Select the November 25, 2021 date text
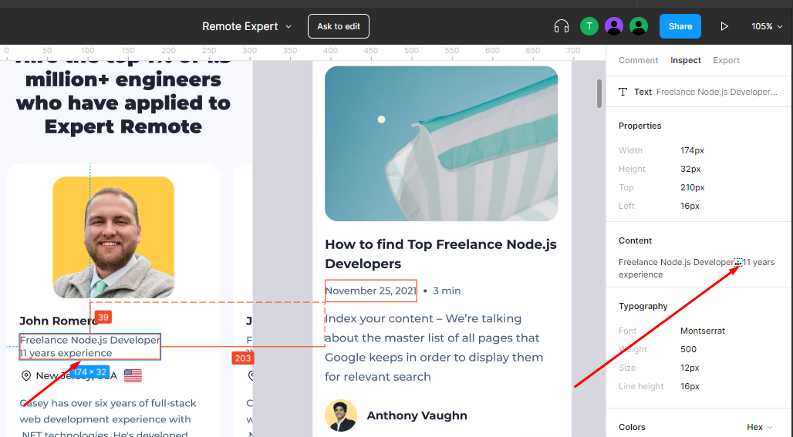 click(x=371, y=291)
